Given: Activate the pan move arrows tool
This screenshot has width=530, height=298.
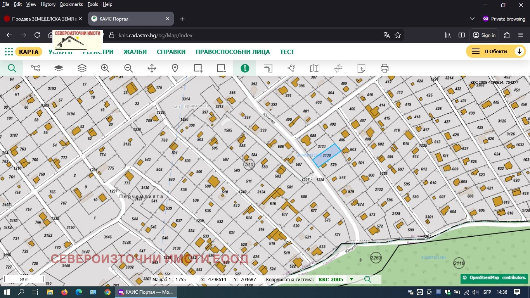Looking at the screenshot, I should point(152,68).
